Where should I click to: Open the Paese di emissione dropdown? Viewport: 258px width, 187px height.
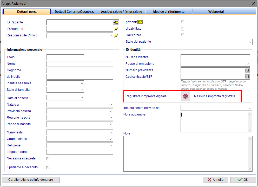(248, 64)
